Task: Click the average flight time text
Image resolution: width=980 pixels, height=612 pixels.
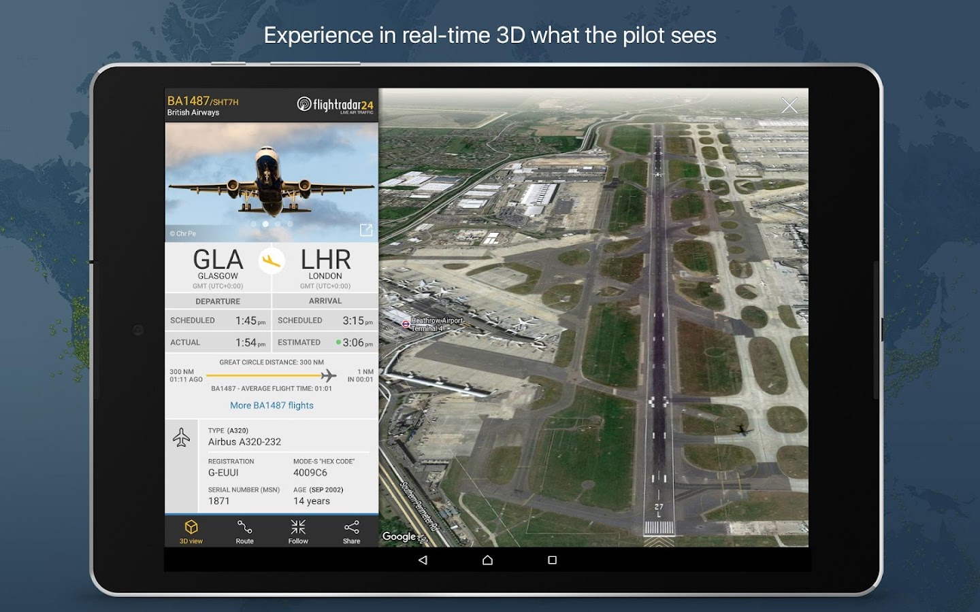Action: pyautogui.click(x=272, y=389)
